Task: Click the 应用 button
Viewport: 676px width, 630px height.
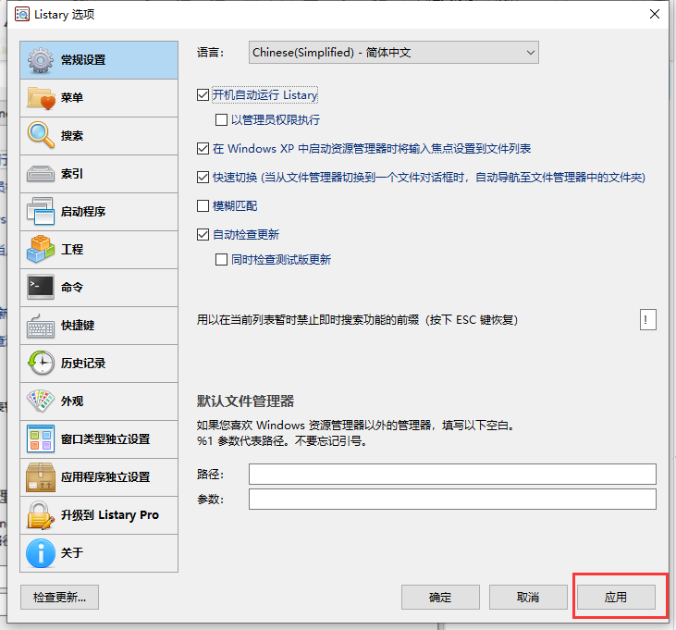Action: click(616, 598)
